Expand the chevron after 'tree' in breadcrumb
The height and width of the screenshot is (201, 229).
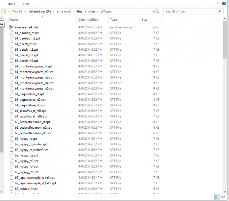click(x=86, y=11)
